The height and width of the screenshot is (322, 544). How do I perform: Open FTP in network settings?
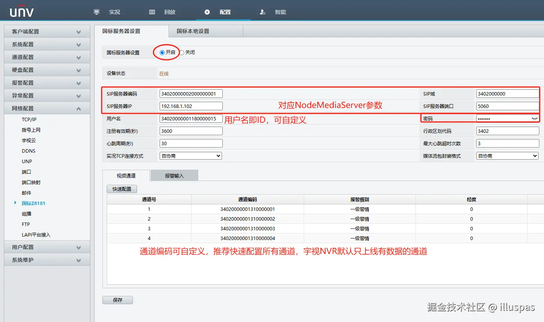tap(26, 225)
